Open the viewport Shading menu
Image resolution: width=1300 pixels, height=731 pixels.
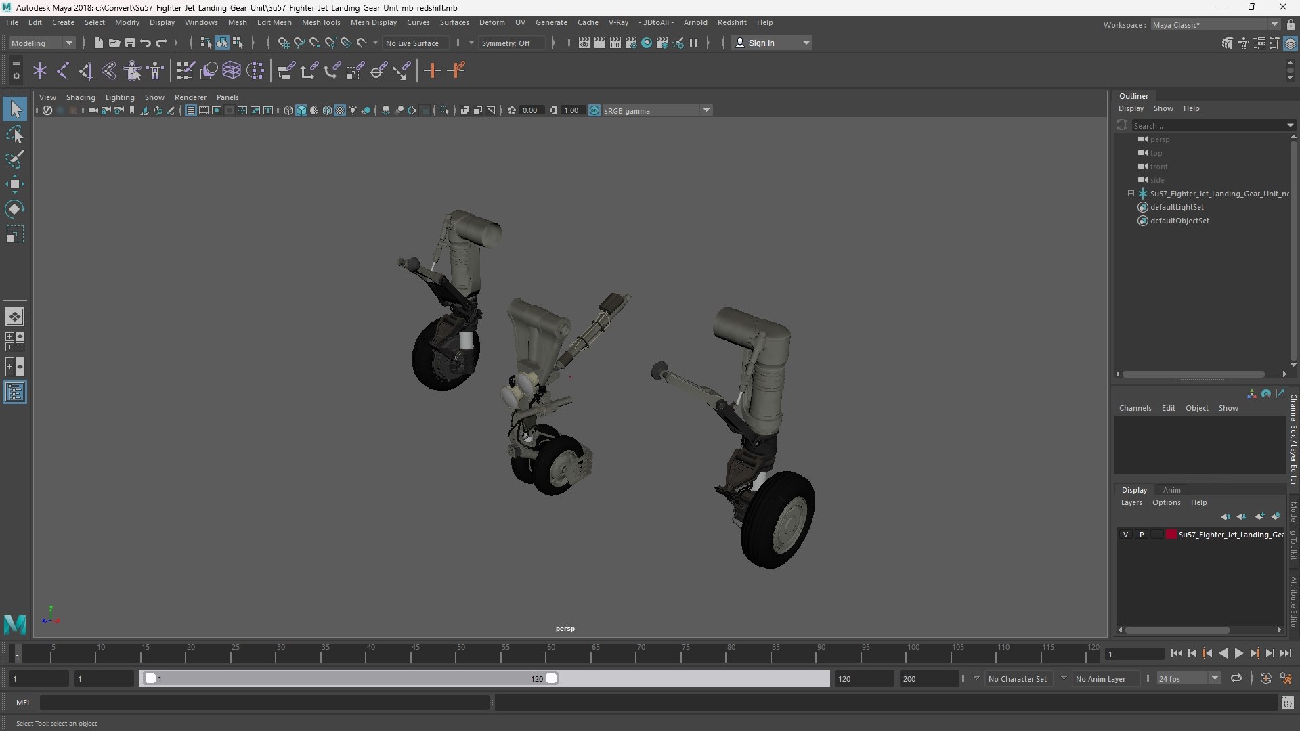click(81, 97)
